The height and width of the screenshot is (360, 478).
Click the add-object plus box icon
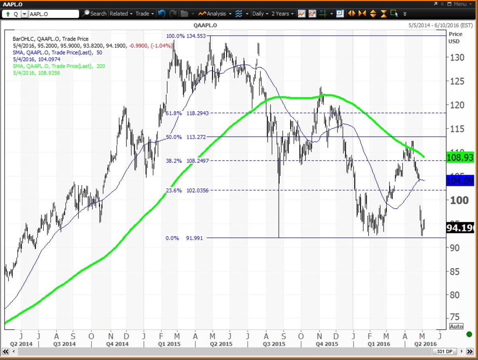pos(340,14)
